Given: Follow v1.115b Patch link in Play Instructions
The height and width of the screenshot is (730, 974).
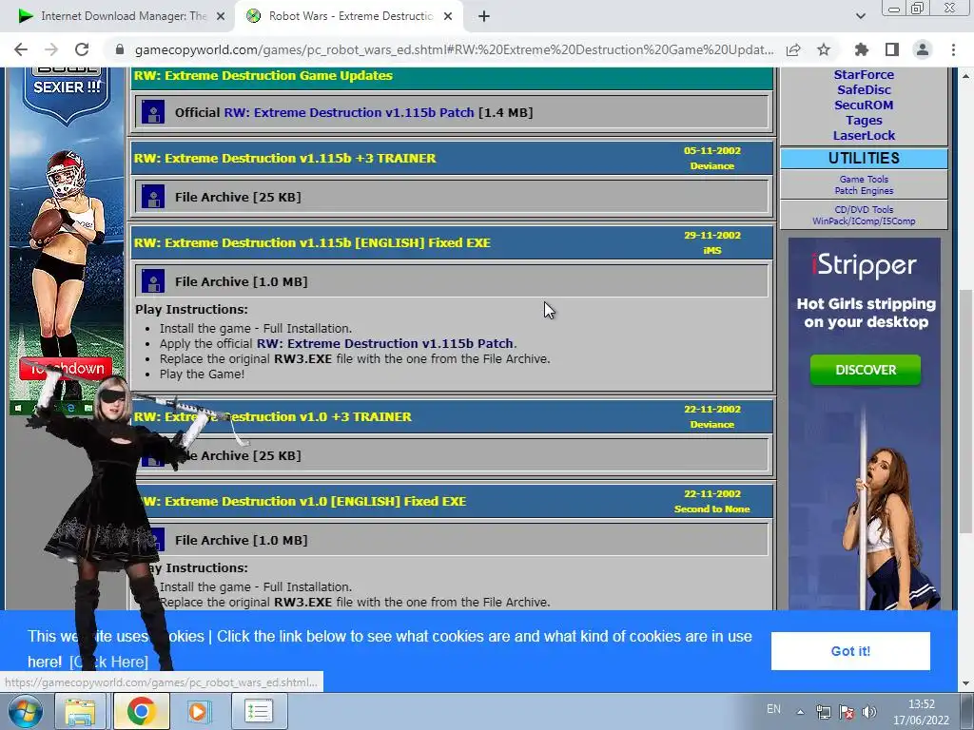Looking at the screenshot, I should [x=385, y=343].
